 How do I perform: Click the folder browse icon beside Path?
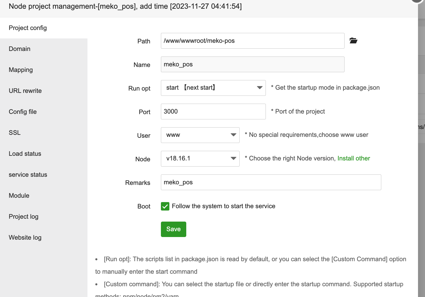pos(353,41)
